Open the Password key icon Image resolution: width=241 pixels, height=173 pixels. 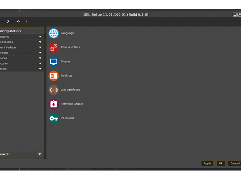pyautogui.click(x=54, y=118)
